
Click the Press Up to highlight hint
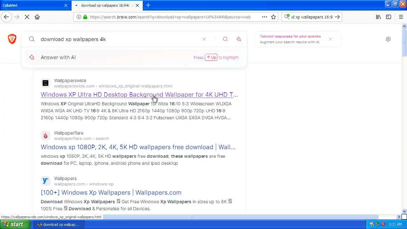217,58
